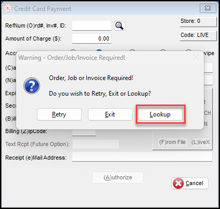Click into the RefNum input field

pos(92,25)
